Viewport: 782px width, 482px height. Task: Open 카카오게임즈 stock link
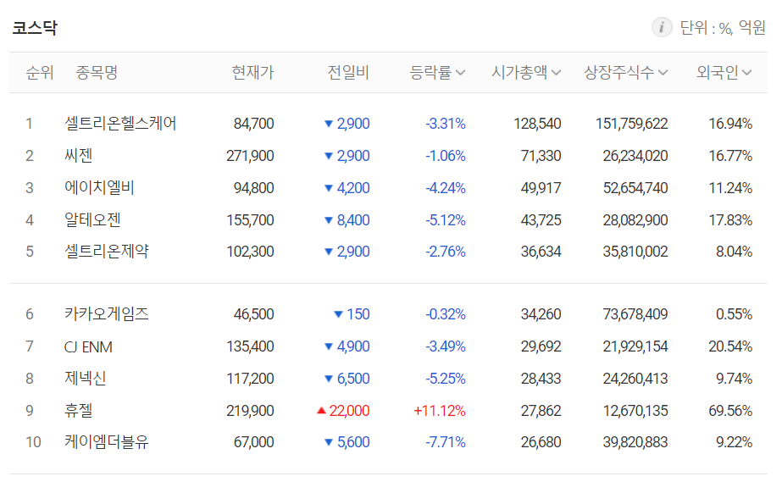click(106, 314)
